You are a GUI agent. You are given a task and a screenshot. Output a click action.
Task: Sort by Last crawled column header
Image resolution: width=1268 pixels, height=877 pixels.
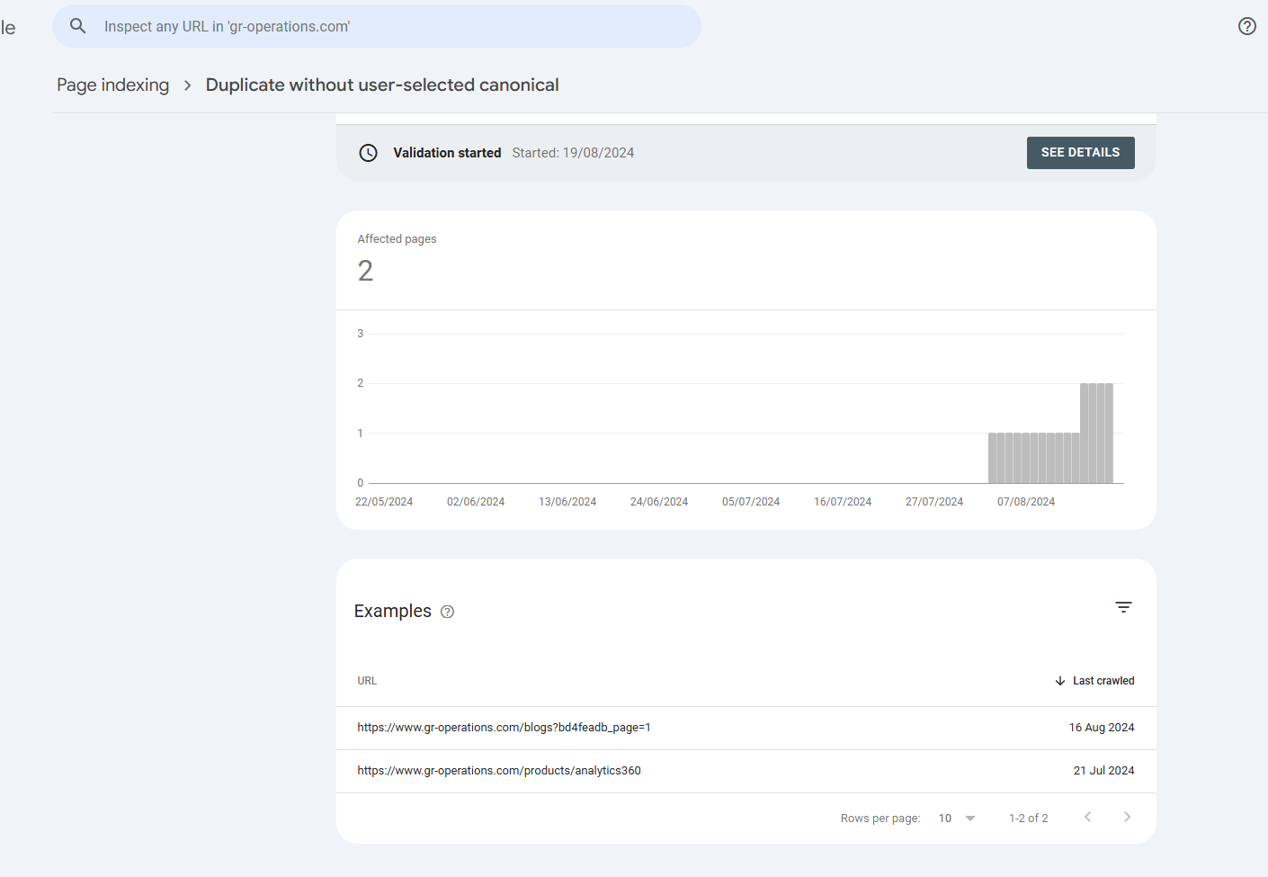1103,681
